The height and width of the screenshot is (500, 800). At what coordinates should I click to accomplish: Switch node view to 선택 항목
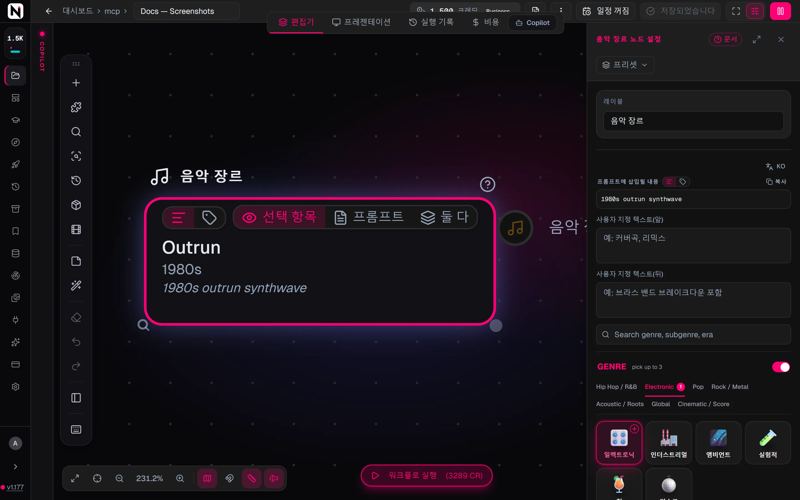click(x=279, y=217)
